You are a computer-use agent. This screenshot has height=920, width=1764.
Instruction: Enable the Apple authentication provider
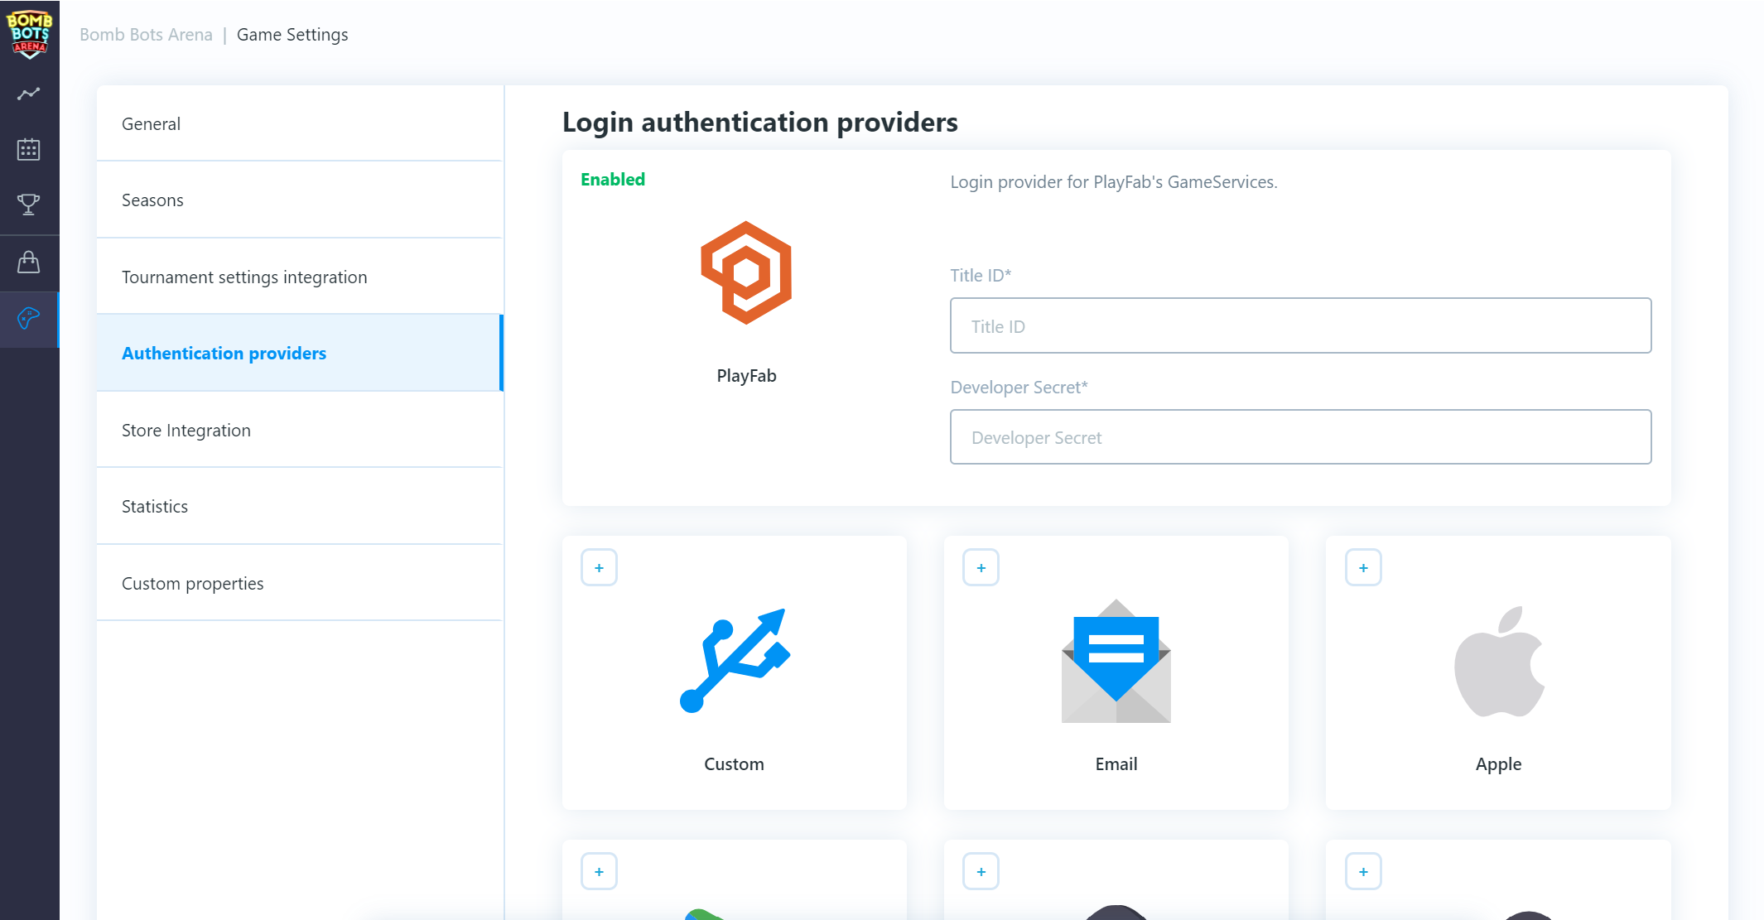pos(1364,568)
